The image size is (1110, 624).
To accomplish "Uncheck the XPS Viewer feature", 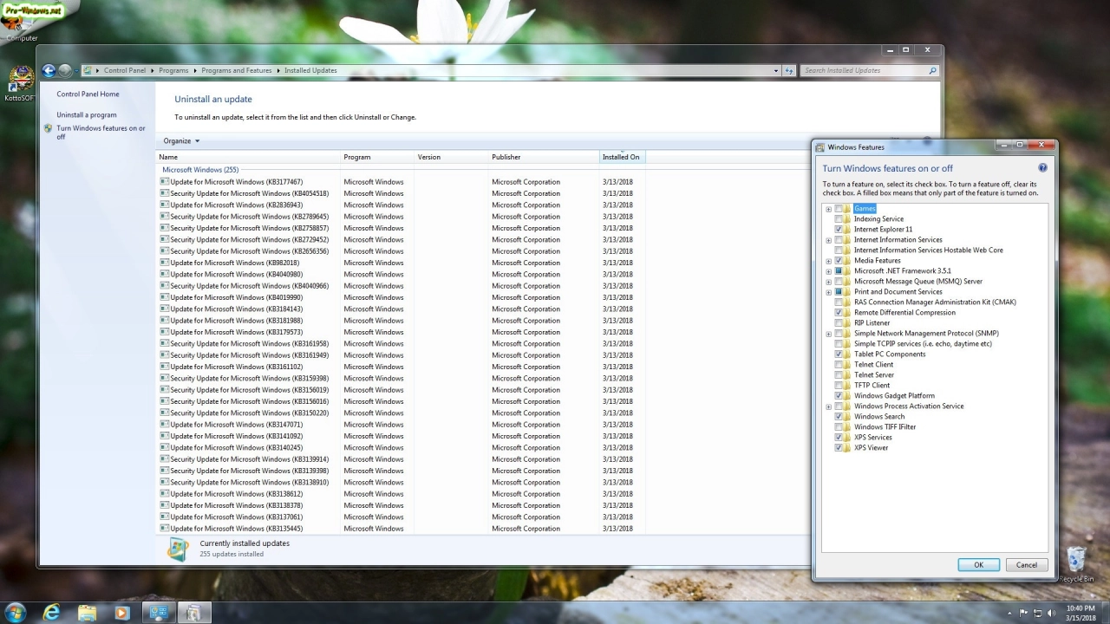I will tap(838, 448).
